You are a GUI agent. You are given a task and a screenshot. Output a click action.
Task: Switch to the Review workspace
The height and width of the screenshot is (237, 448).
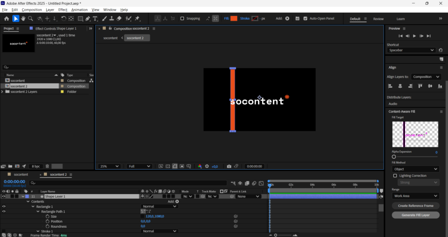(x=378, y=19)
